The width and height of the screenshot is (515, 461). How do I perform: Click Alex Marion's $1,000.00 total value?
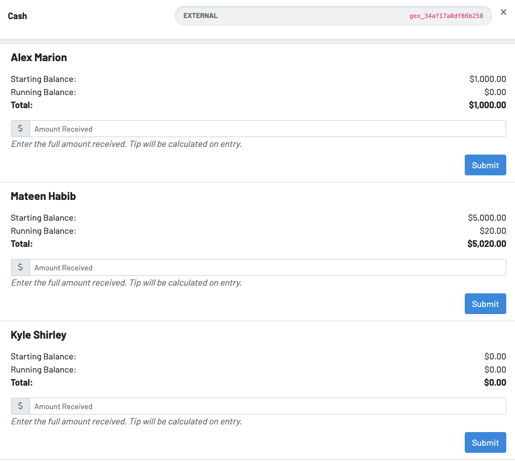click(487, 105)
